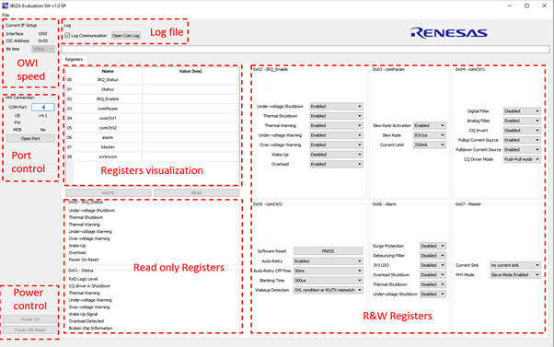
Task: Expand the PHY Mode dropdown
Action: tap(515, 275)
